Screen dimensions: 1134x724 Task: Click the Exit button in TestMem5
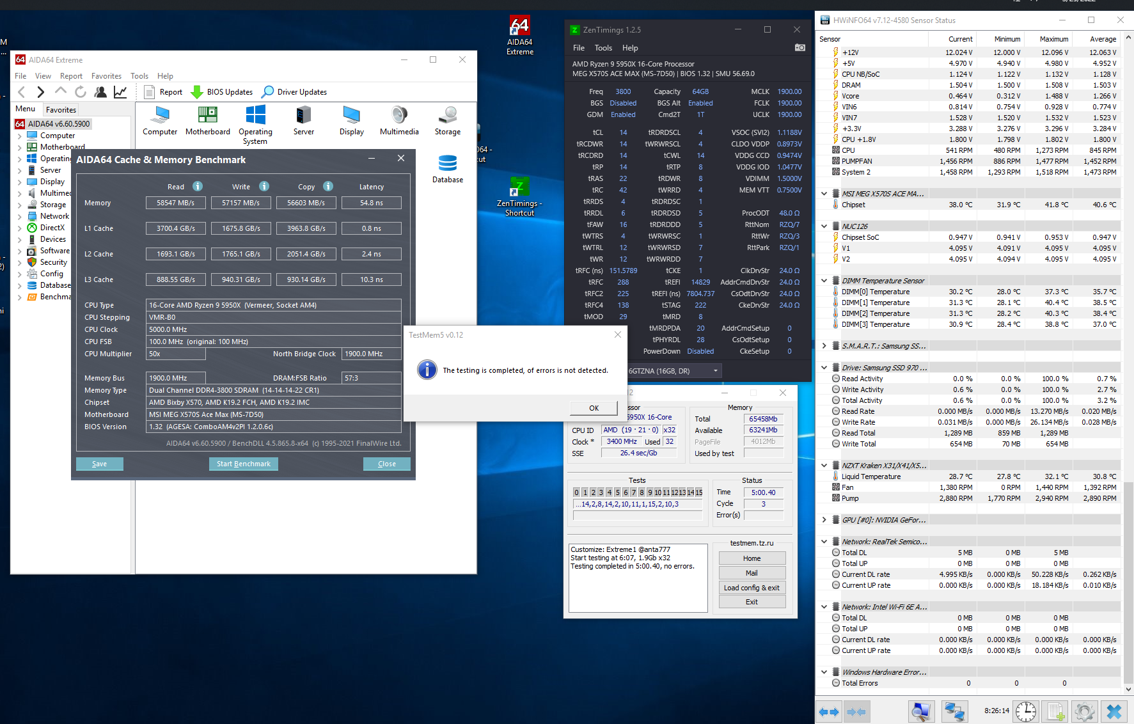[752, 602]
